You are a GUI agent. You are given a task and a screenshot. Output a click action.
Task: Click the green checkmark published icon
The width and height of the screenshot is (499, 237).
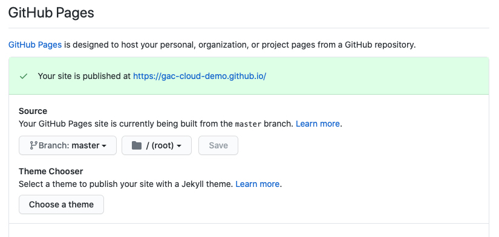click(x=24, y=76)
